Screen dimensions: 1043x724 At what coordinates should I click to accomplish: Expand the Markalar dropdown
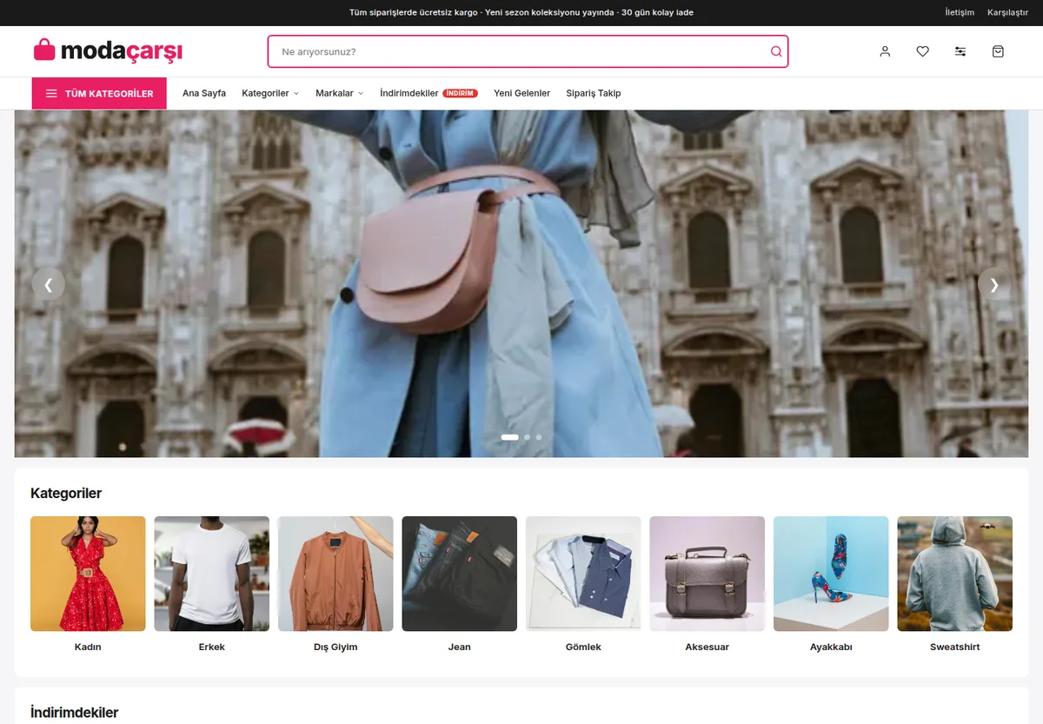(x=340, y=93)
